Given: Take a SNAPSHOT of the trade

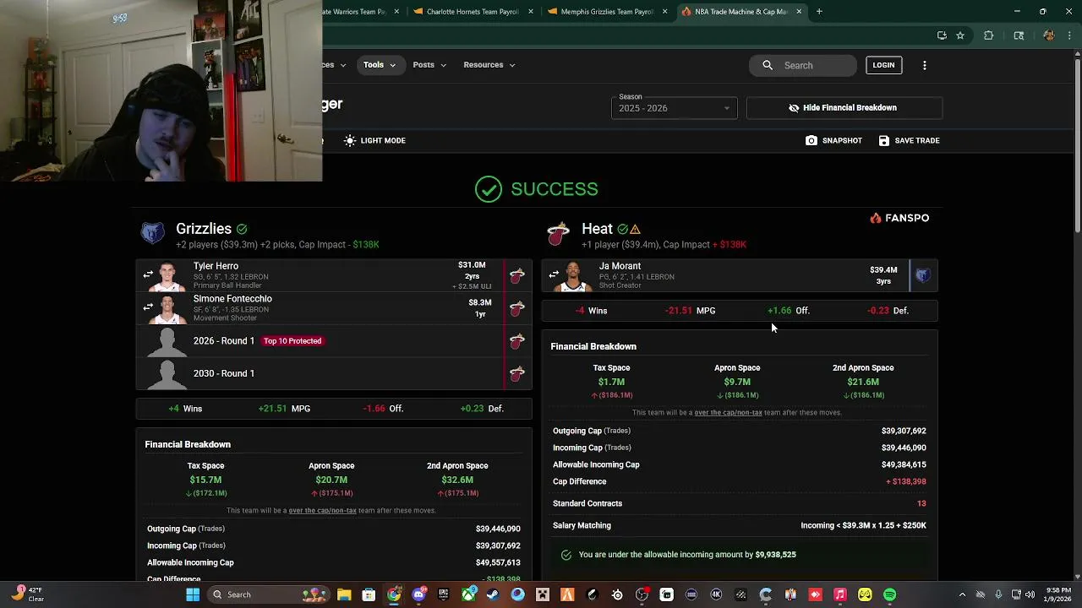Looking at the screenshot, I should 834,140.
